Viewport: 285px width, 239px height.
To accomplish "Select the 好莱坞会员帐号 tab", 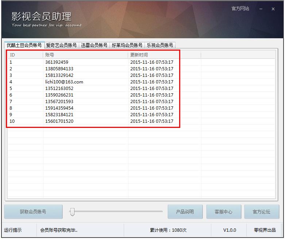I will point(127,45).
